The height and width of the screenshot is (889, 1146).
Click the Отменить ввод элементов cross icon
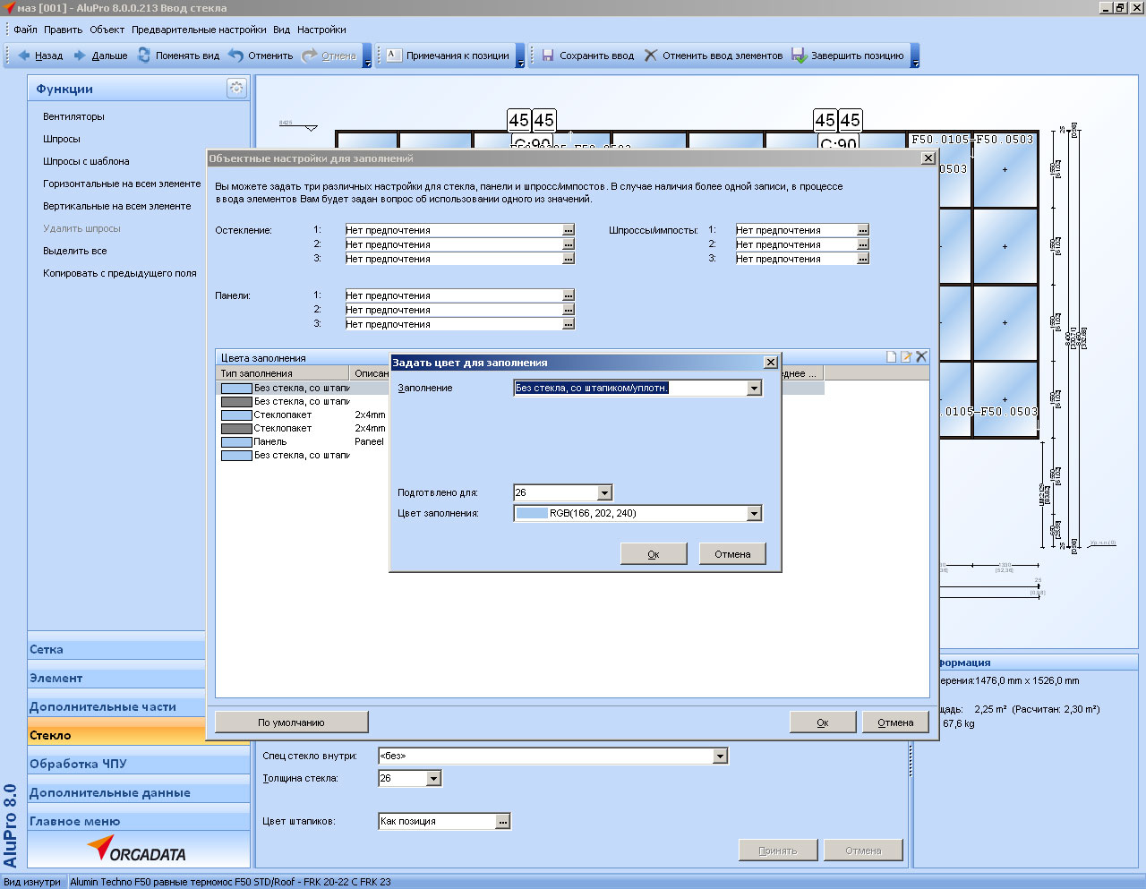click(651, 56)
